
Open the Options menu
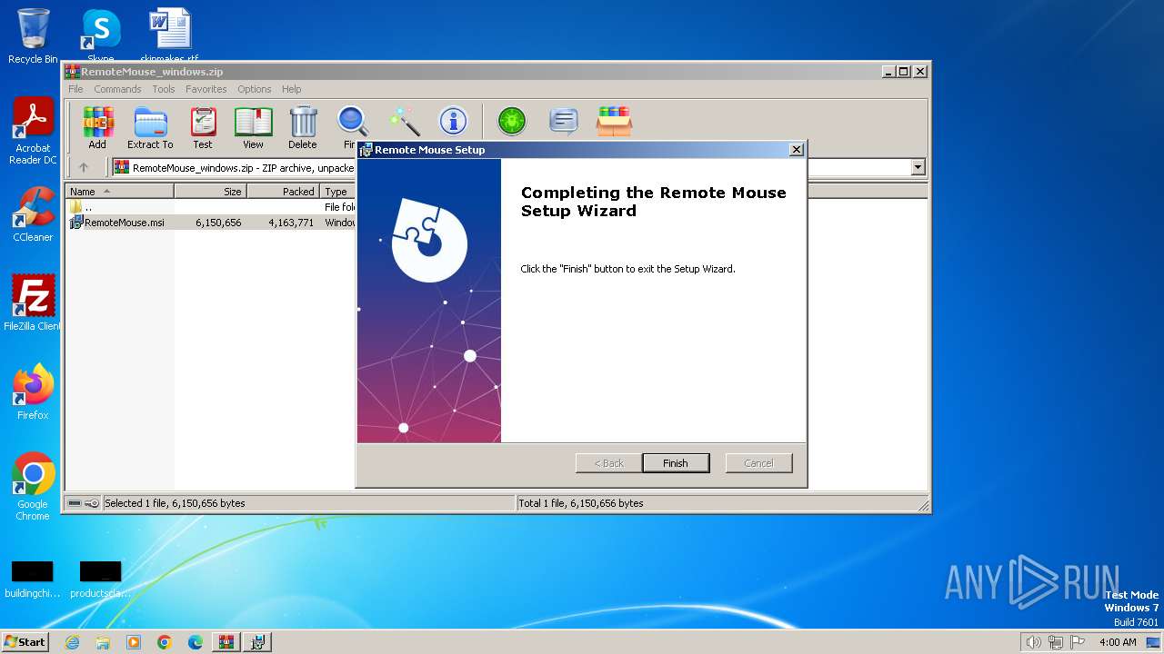255,89
